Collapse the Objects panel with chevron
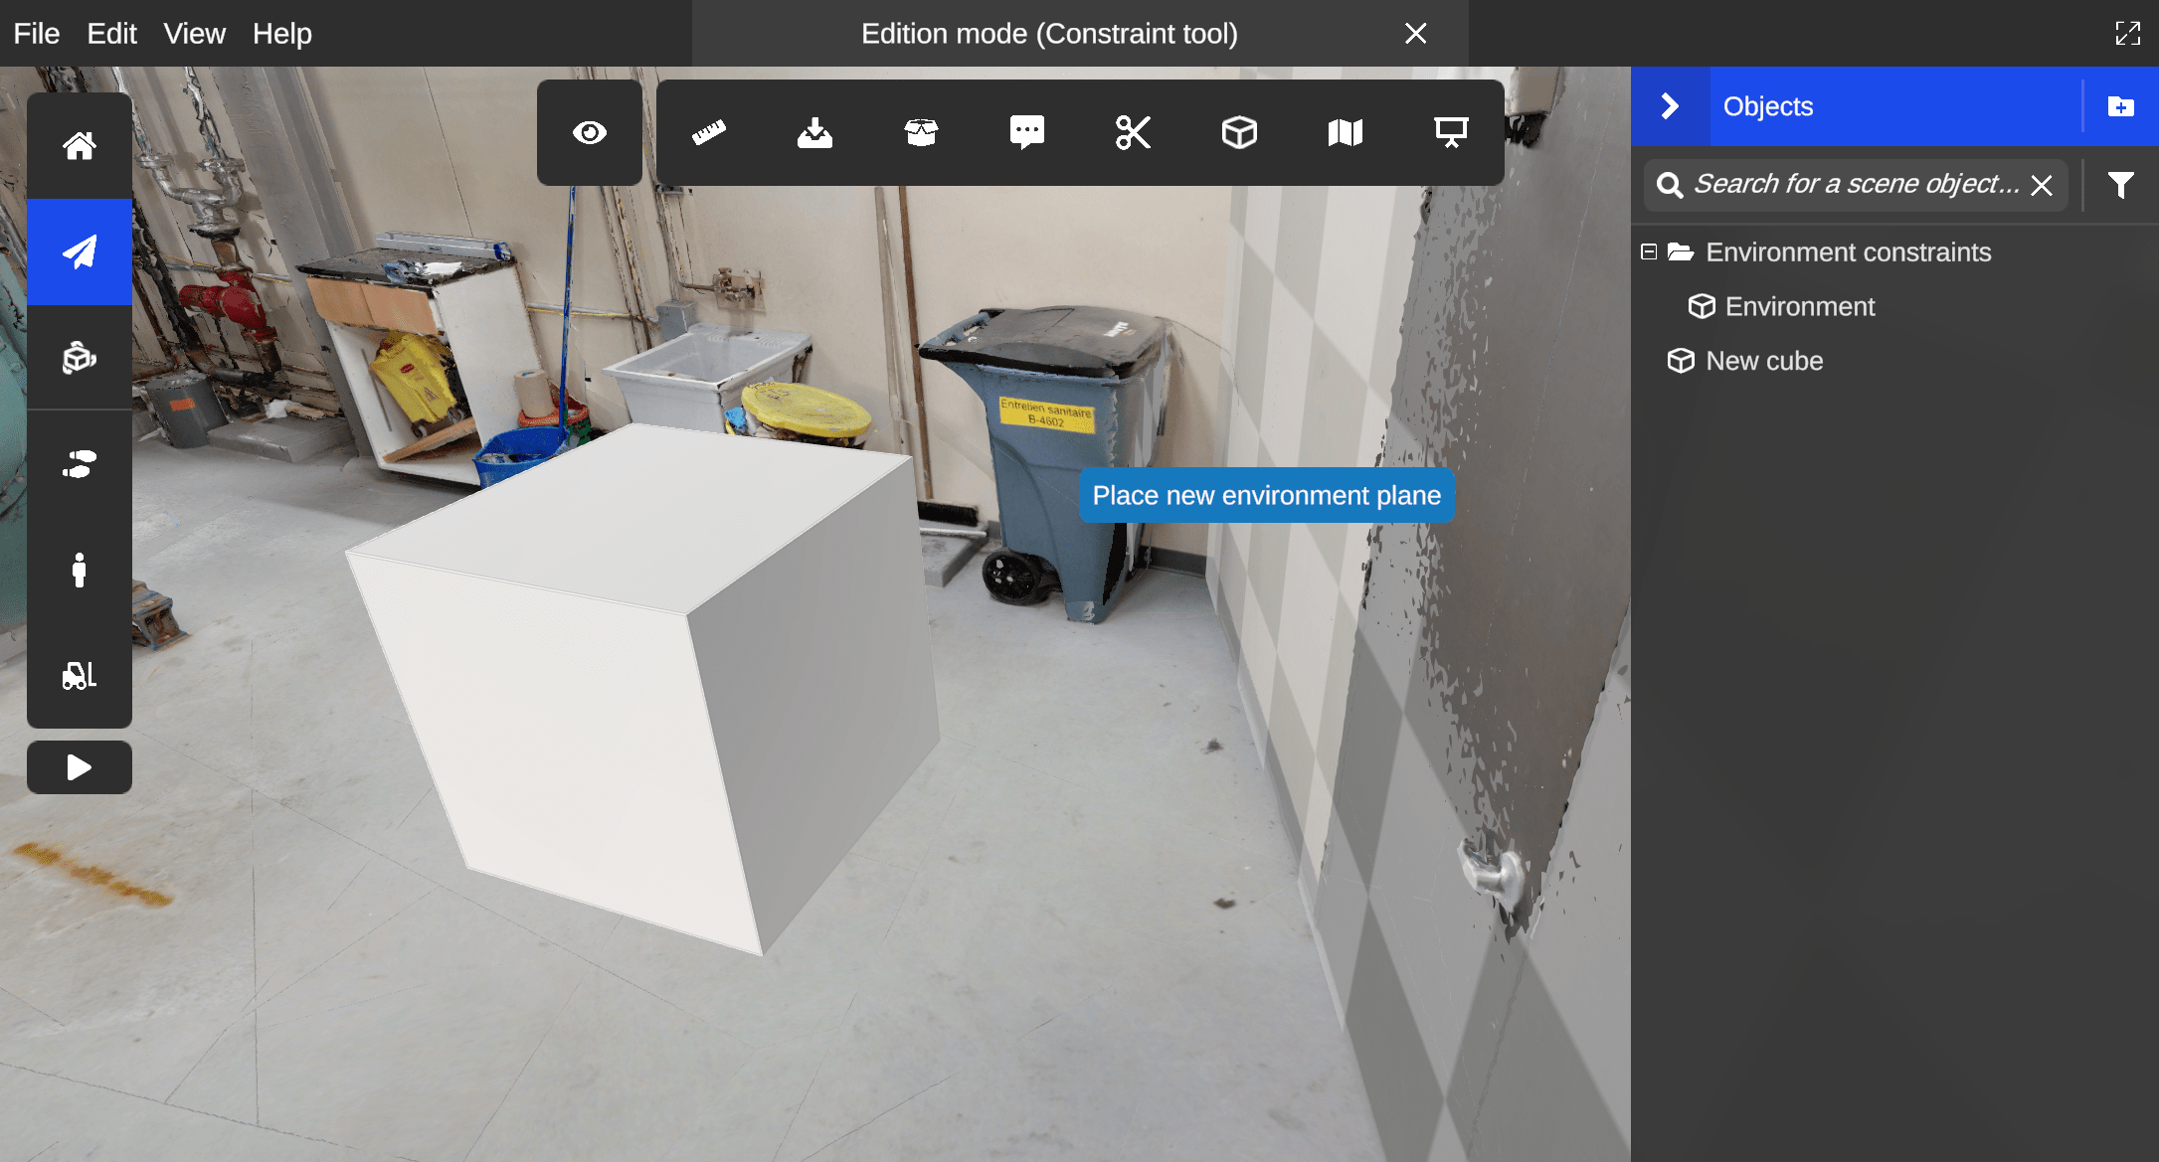The height and width of the screenshot is (1162, 2159). point(1670,106)
